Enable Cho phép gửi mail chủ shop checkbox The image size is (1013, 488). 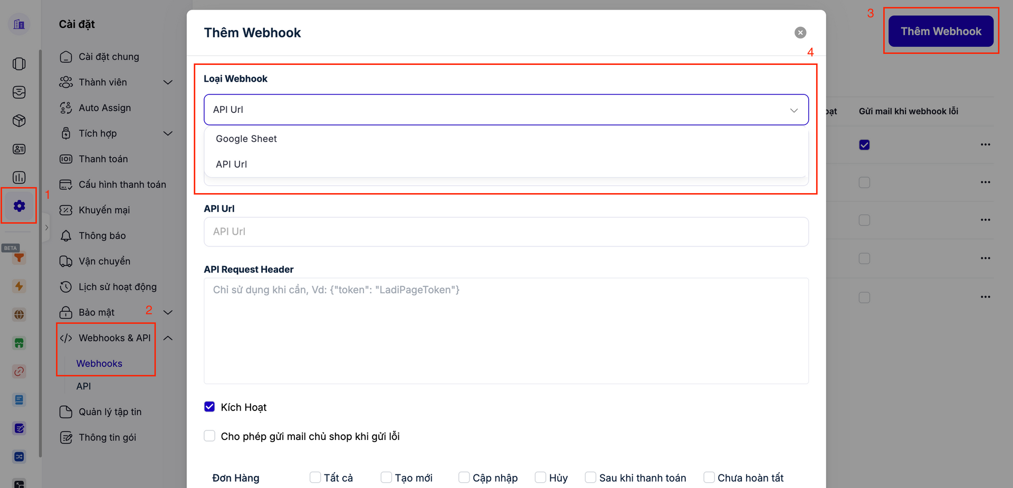point(209,436)
